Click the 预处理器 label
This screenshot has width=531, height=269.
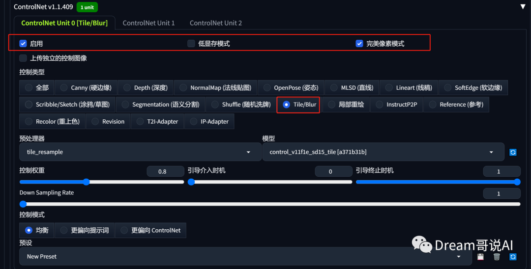click(32, 138)
